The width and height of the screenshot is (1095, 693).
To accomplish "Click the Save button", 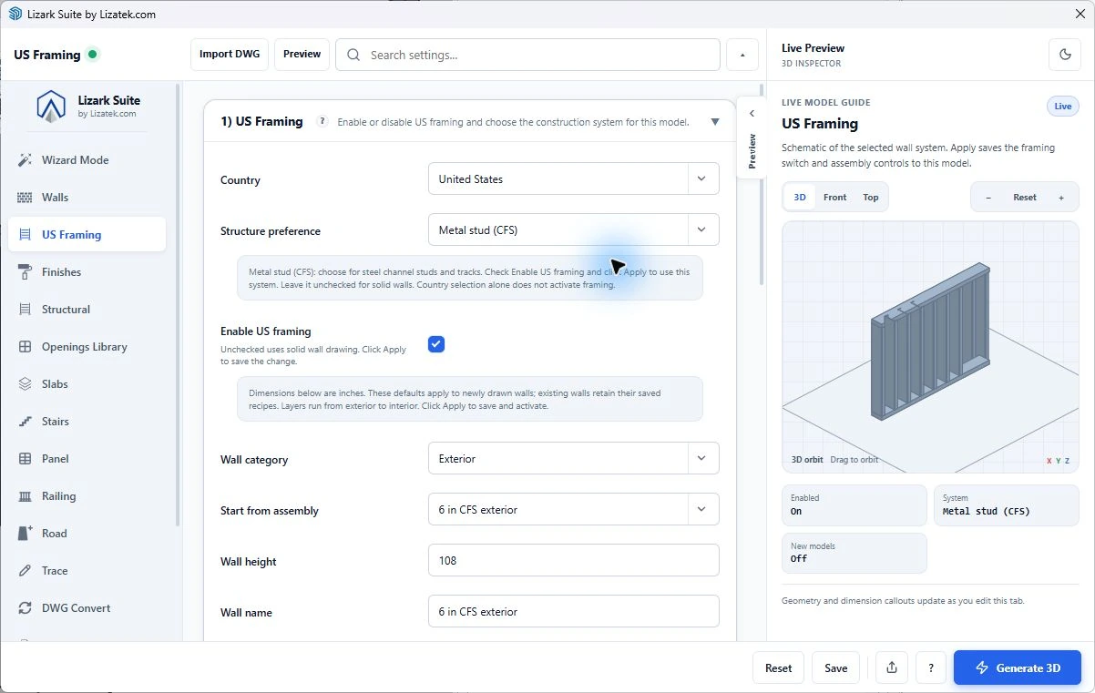I will [x=835, y=668].
